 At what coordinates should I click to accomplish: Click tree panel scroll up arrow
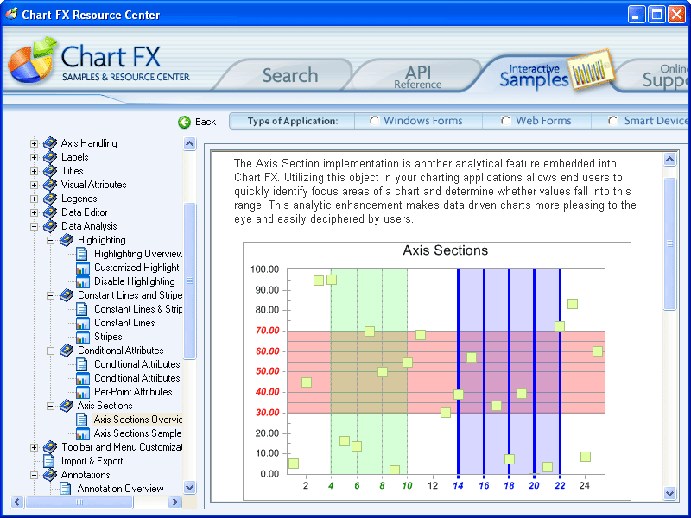pos(189,143)
